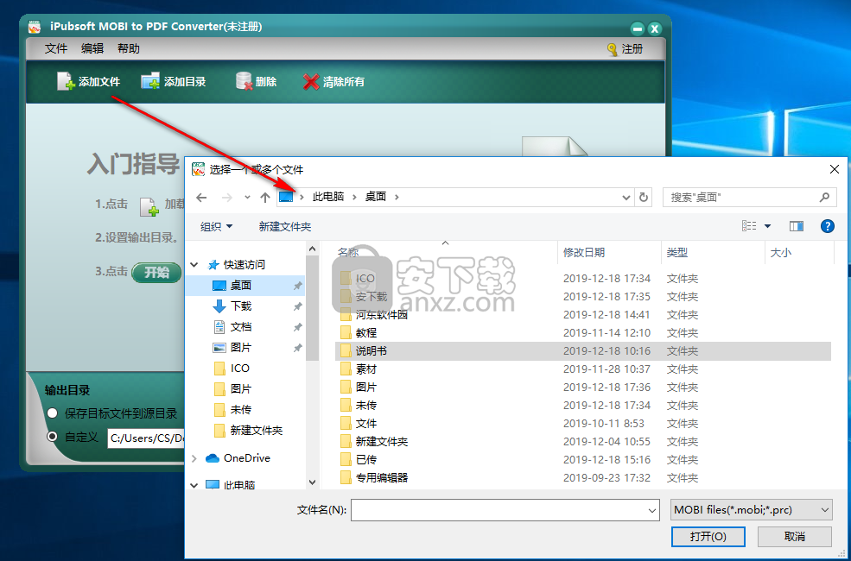Open the file type filter dropdown

click(824, 510)
